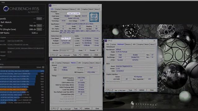The height and width of the screenshot is (111, 198).
Task: Open Bench tab in top CPU-Z window
Action: click(91, 9)
